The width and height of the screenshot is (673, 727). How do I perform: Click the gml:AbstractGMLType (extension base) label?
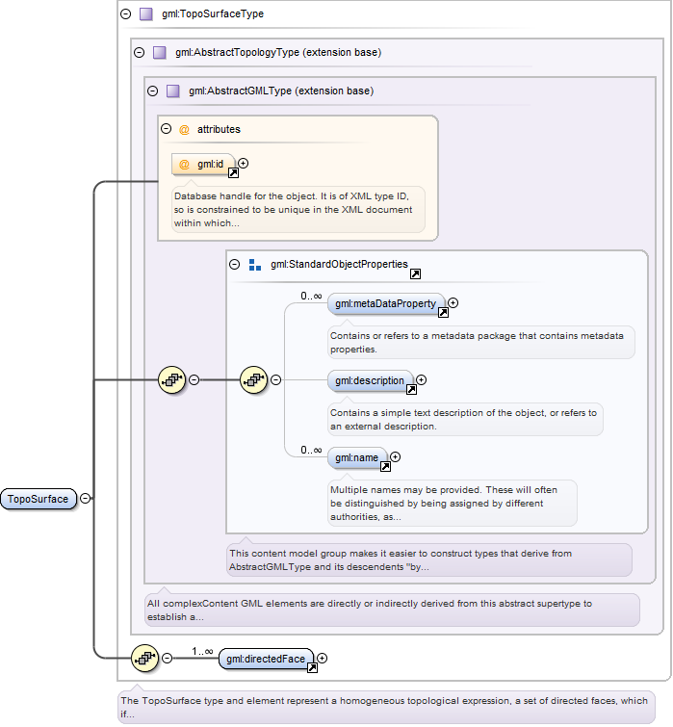(x=281, y=91)
